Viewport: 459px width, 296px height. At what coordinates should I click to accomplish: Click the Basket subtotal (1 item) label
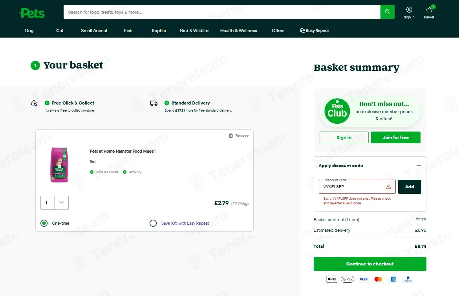pyautogui.click(x=336, y=220)
